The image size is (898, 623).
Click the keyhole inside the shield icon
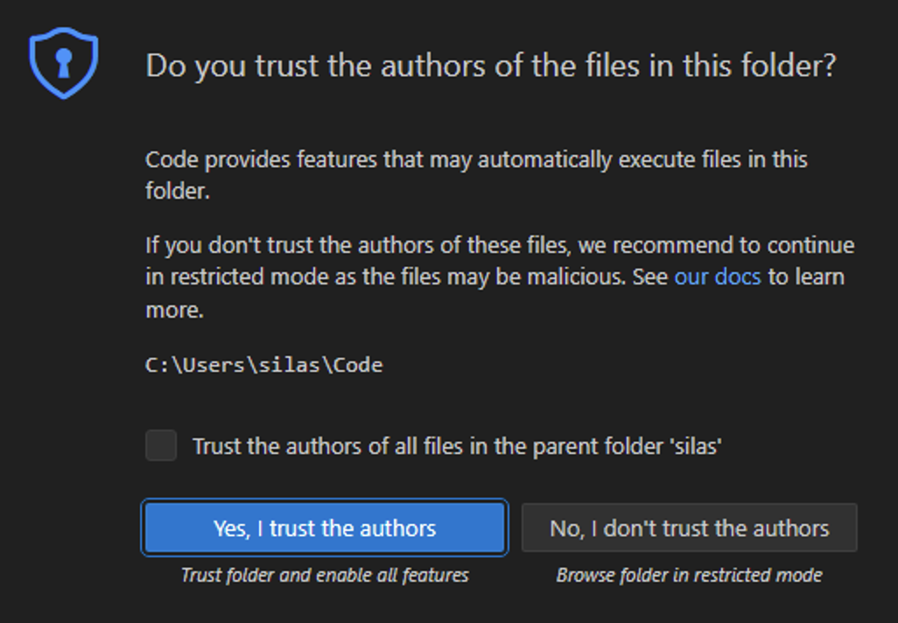pyautogui.click(x=63, y=61)
